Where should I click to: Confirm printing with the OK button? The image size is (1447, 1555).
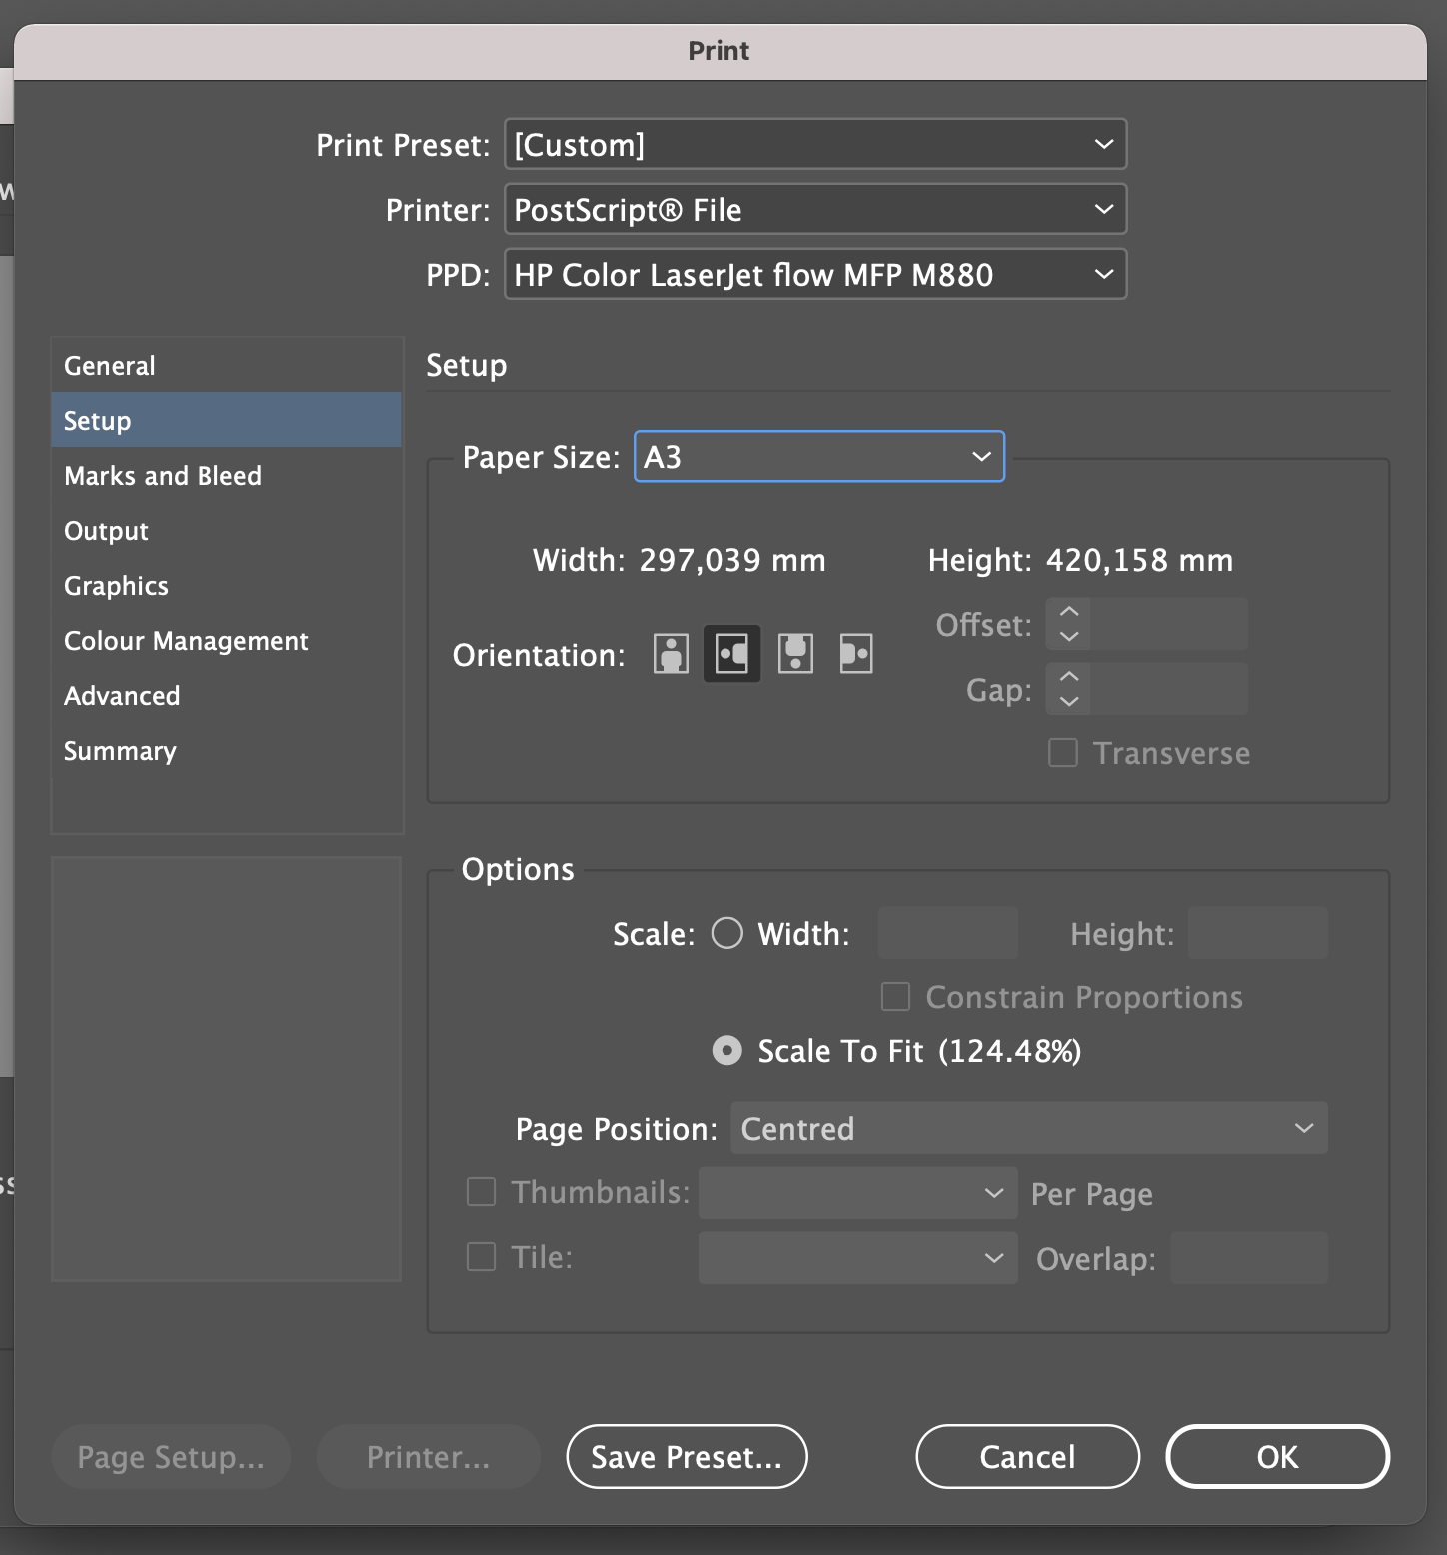[x=1277, y=1457]
